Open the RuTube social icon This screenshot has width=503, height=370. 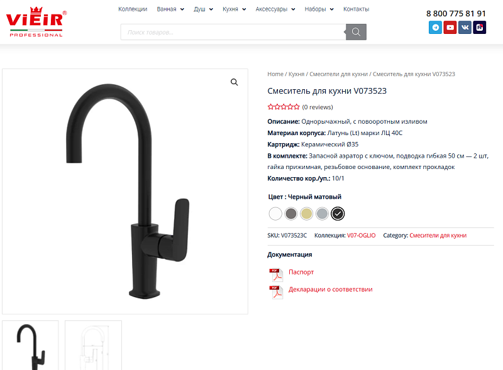480,28
